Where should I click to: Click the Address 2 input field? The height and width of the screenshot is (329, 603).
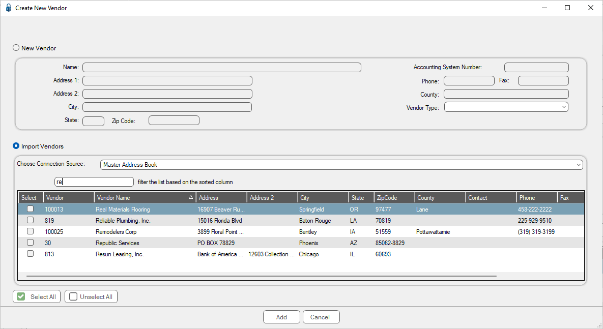pyautogui.click(x=167, y=94)
